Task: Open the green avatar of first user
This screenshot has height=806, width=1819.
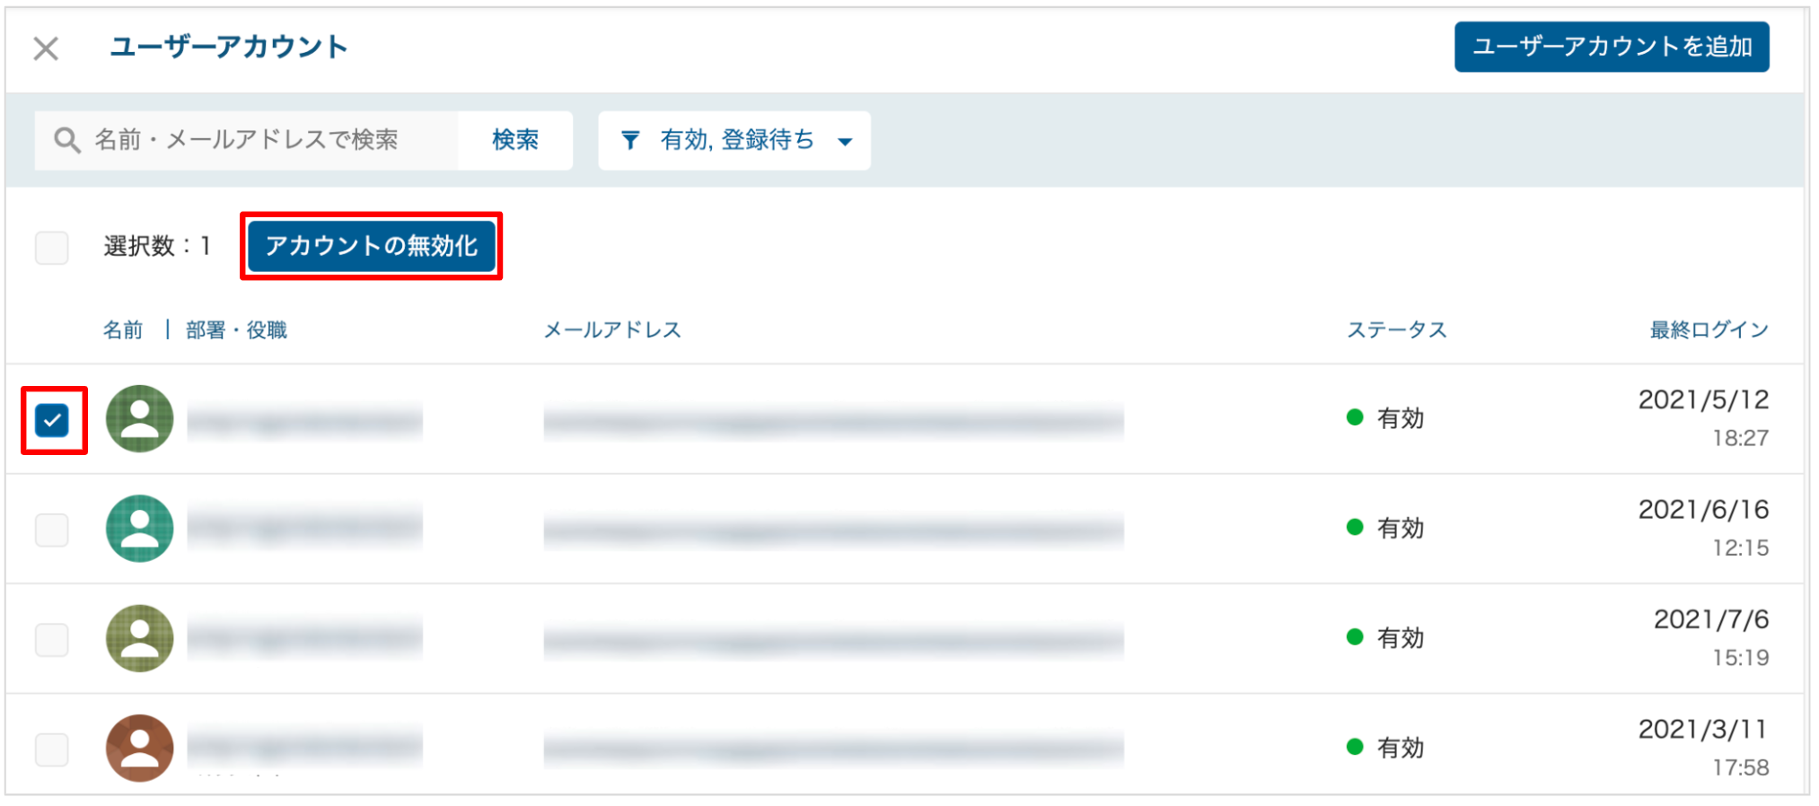Action: [139, 418]
